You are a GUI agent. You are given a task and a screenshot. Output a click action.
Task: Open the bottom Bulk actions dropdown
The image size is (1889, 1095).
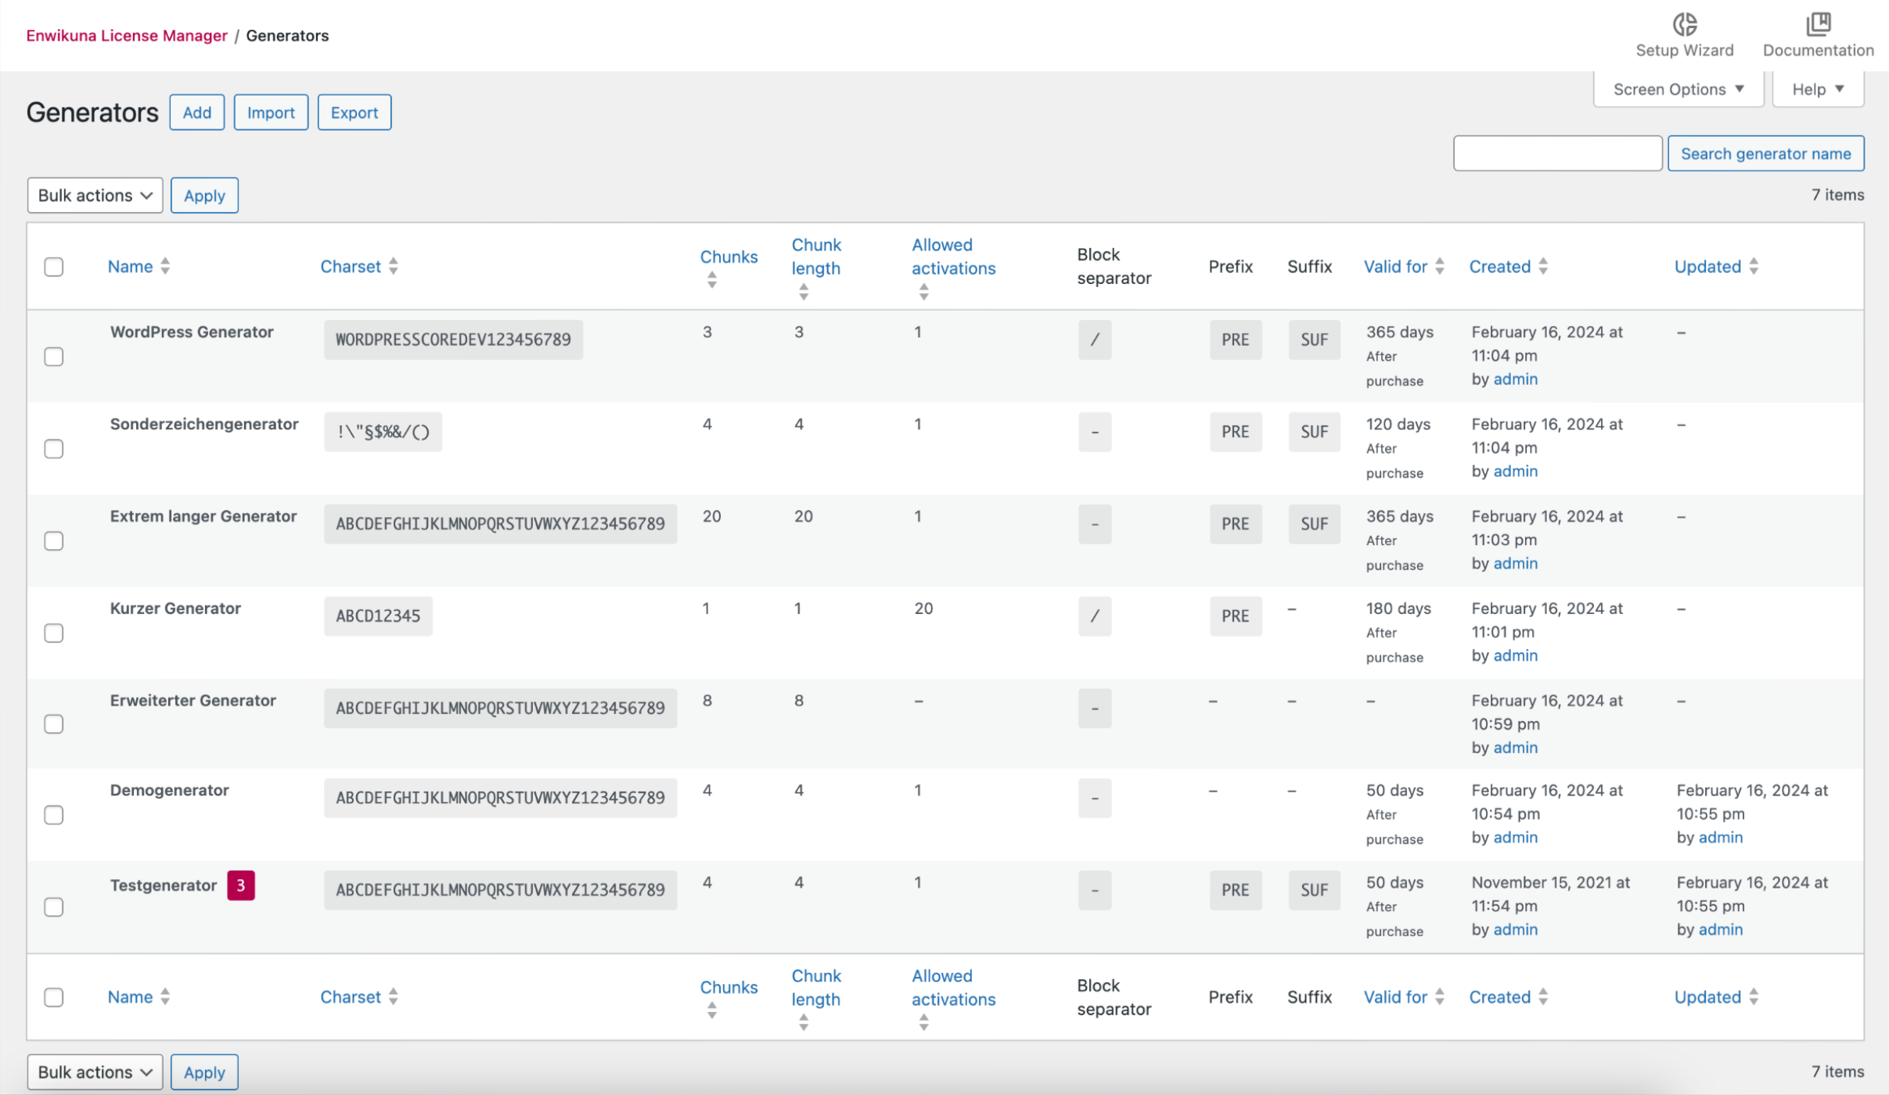95,1072
